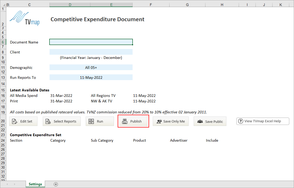
Task: Add a new sheet with plus icon
Action: pos(56,184)
